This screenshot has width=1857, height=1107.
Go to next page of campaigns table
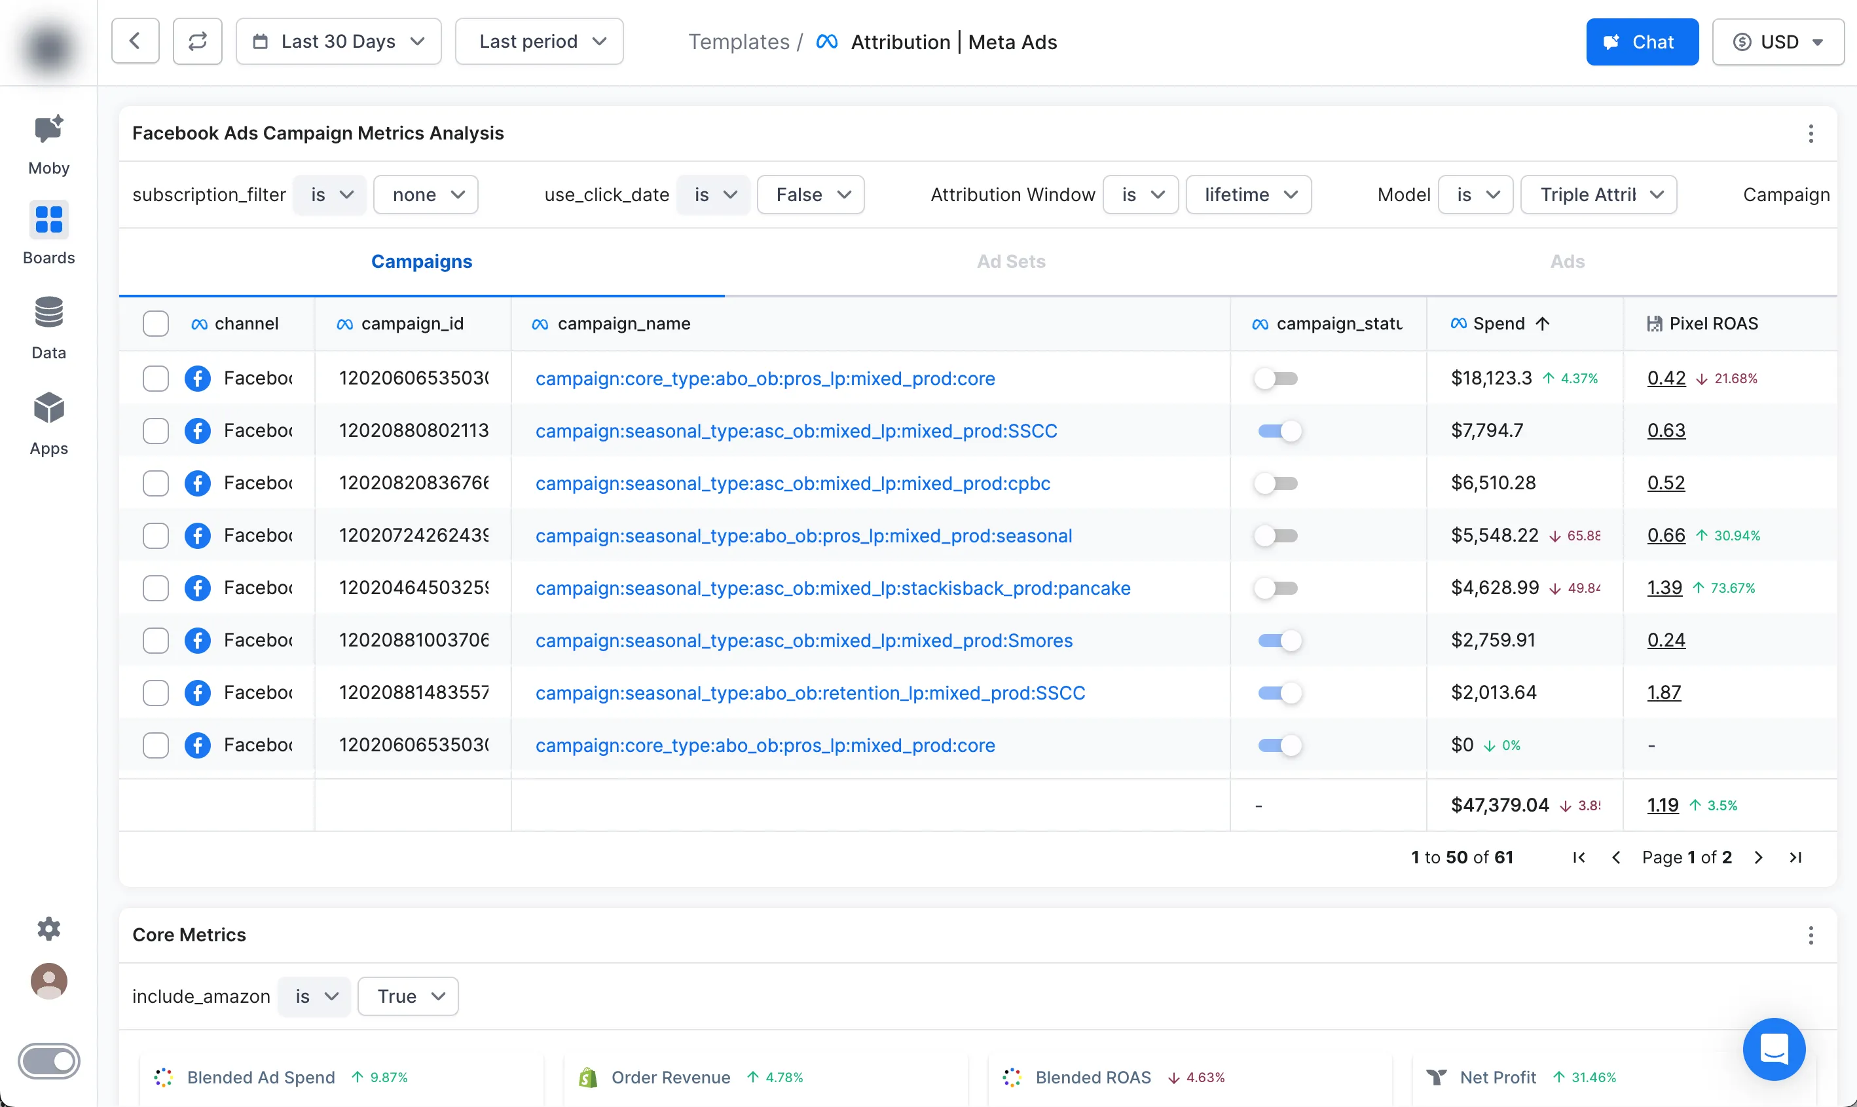[1758, 857]
